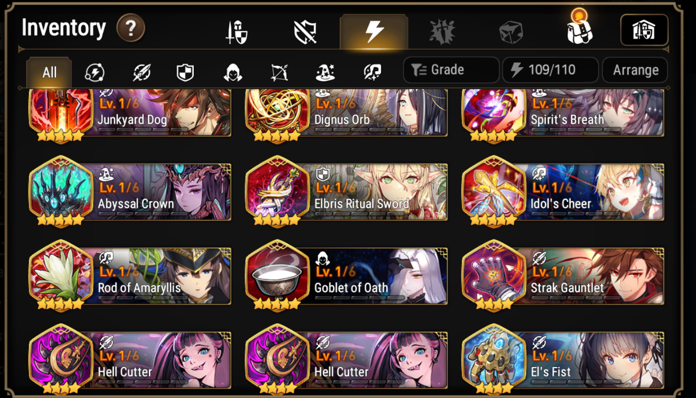Filter artifacts by Mage hat icon

point(325,72)
